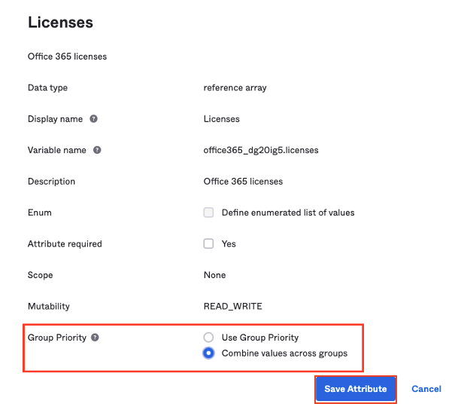Click the Mutability field label

(x=49, y=307)
